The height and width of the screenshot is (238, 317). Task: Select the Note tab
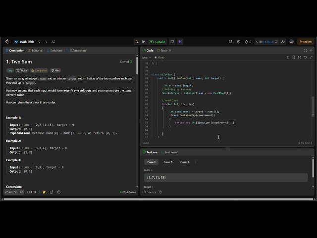(x=162, y=51)
